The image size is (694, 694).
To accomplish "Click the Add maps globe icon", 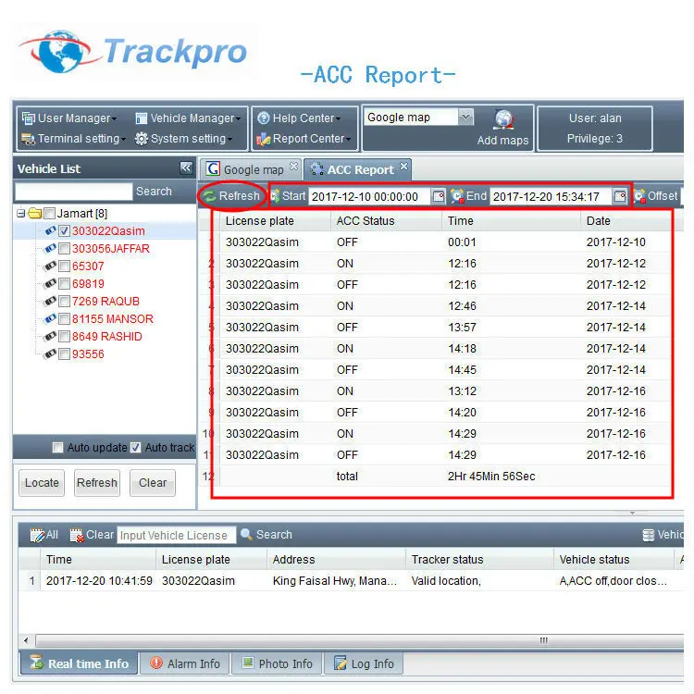I will 503,119.
